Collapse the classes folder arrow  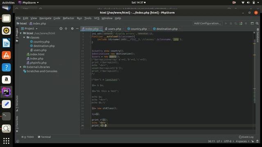(24, 38)
